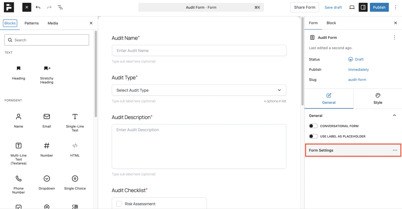Insert the HTML block
This screenshot has width=402, height=209.
[x=75, y=150]
